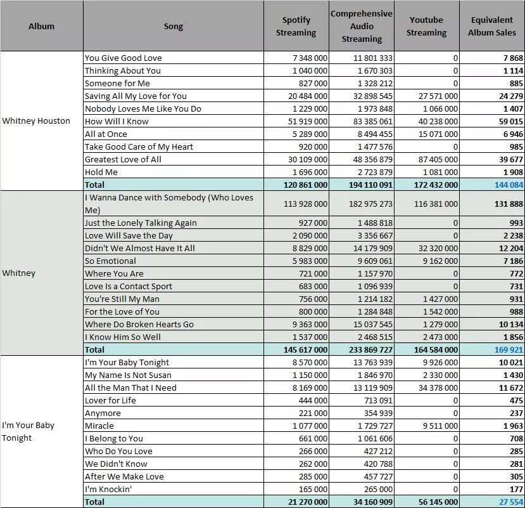Click the Equivalent Album Sales header
The width and height of the screenshot is (525, 508).
click(x=492, y=26)
